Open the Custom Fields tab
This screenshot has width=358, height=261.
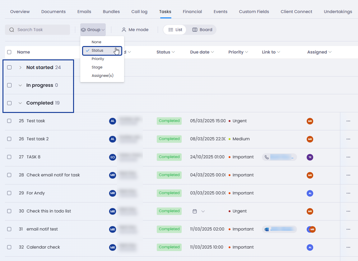coord(254,12)
